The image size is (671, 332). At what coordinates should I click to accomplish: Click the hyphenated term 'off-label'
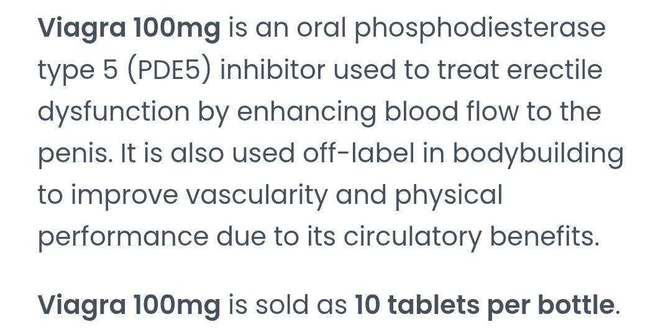tap(357, 154)
